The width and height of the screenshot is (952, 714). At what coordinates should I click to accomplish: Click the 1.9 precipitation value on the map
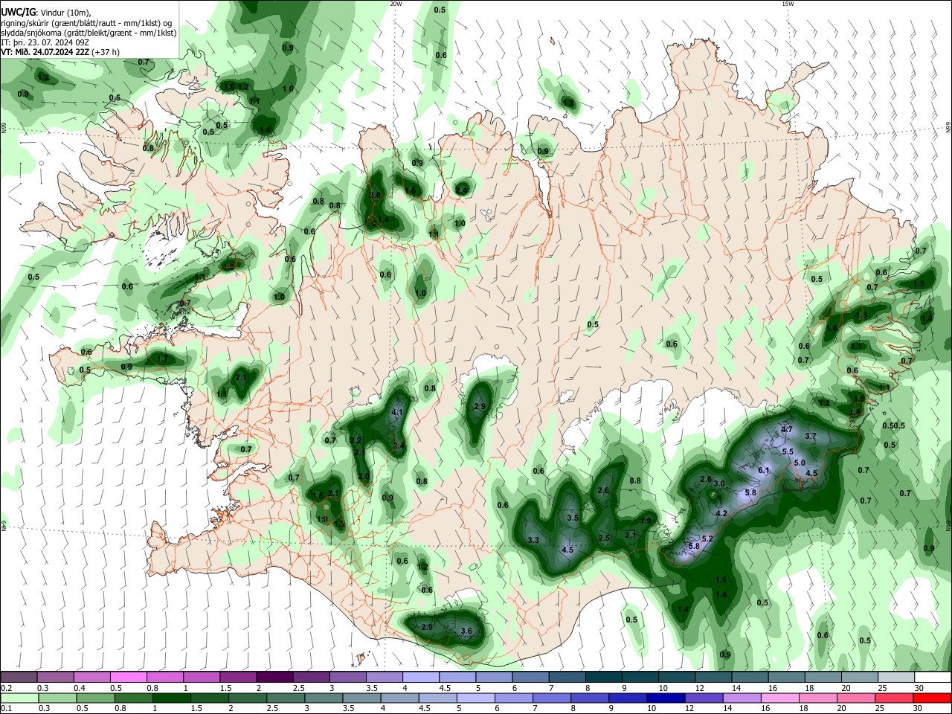(x=646, y=521)
